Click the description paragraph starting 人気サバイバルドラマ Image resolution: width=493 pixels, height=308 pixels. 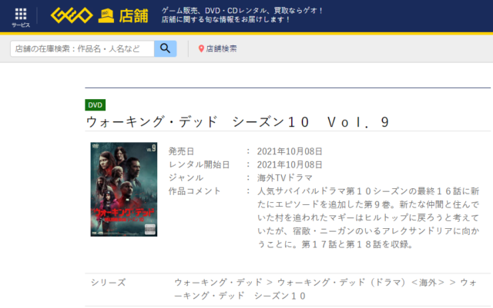click(x=368, y=217)
